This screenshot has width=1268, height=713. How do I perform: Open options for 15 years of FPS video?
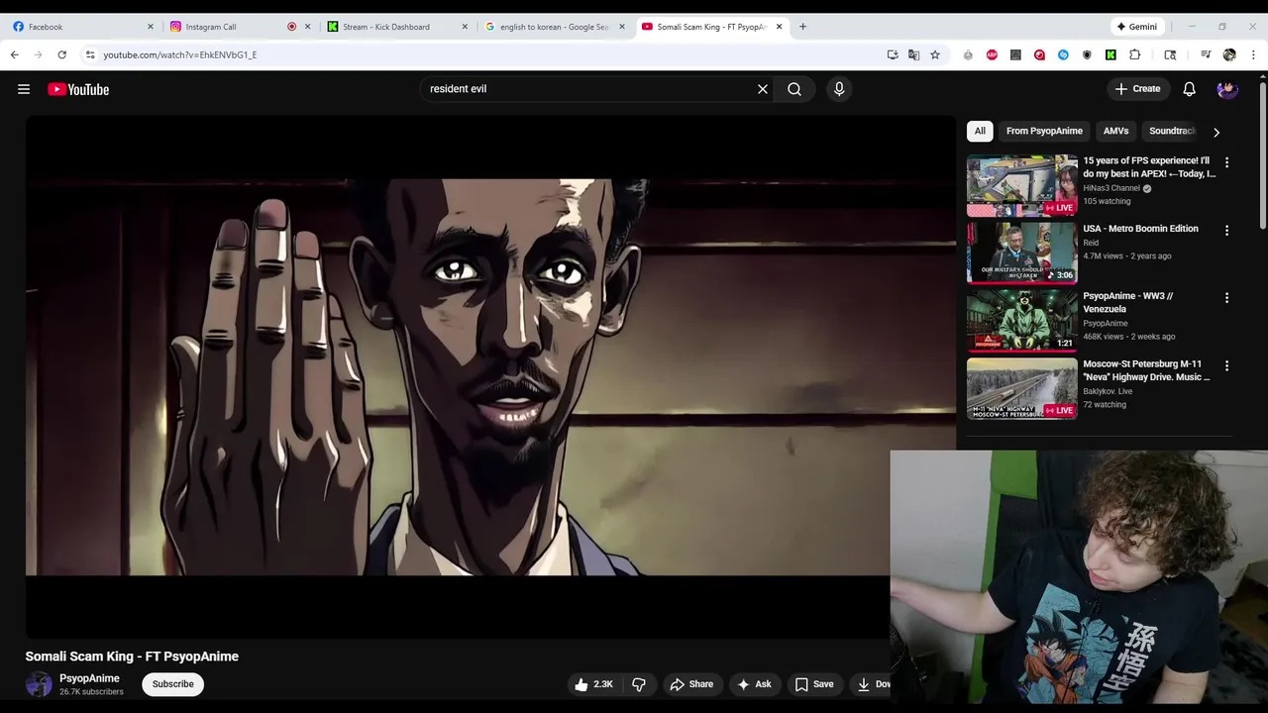click(x=1226, y=162)
